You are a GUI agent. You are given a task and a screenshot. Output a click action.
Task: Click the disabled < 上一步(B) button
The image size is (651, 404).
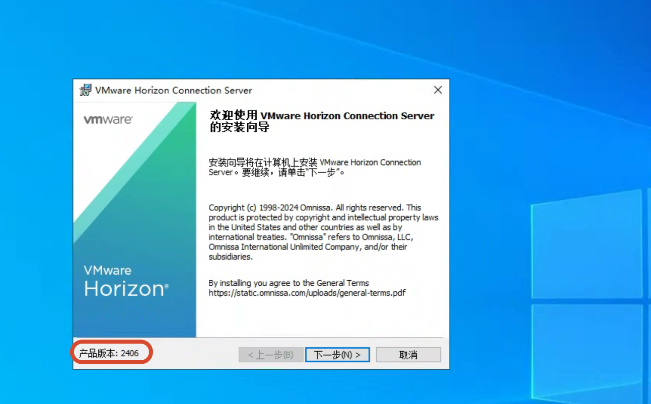271,355
